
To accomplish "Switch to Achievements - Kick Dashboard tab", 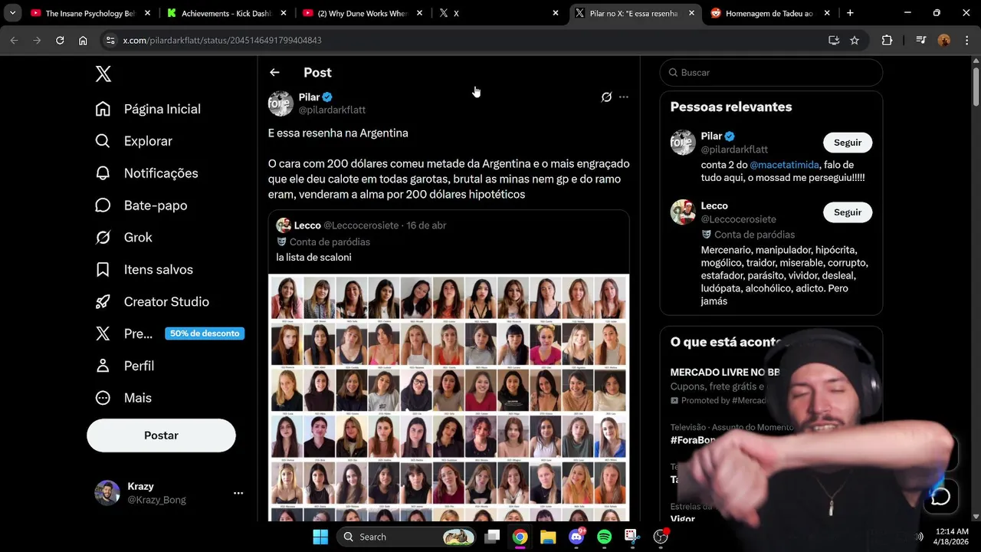I will (x=227, y=13).
